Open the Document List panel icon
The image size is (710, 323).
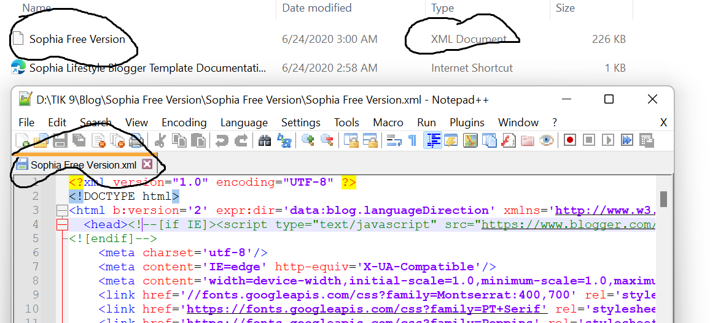click(x=489, y=140)
